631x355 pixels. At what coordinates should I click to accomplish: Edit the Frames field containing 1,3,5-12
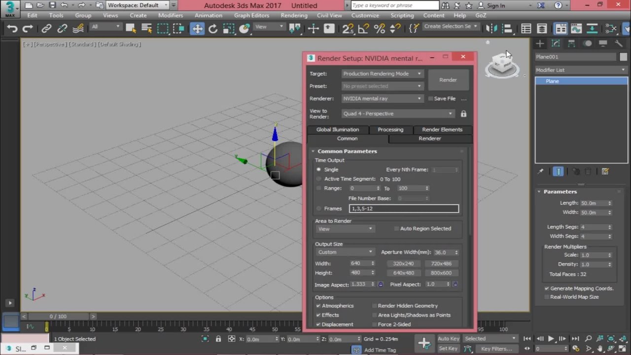pos(403,208)
